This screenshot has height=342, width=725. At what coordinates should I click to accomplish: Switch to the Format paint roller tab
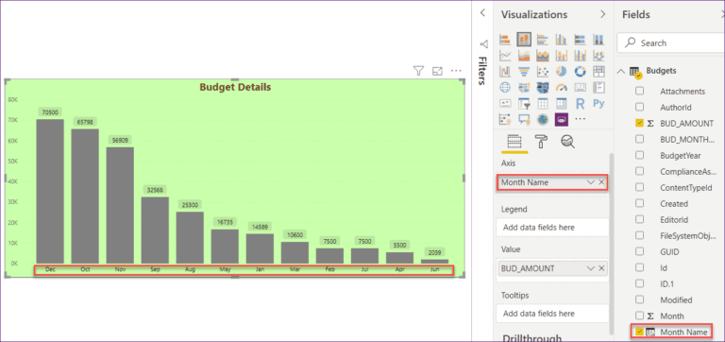coord(541,141)
